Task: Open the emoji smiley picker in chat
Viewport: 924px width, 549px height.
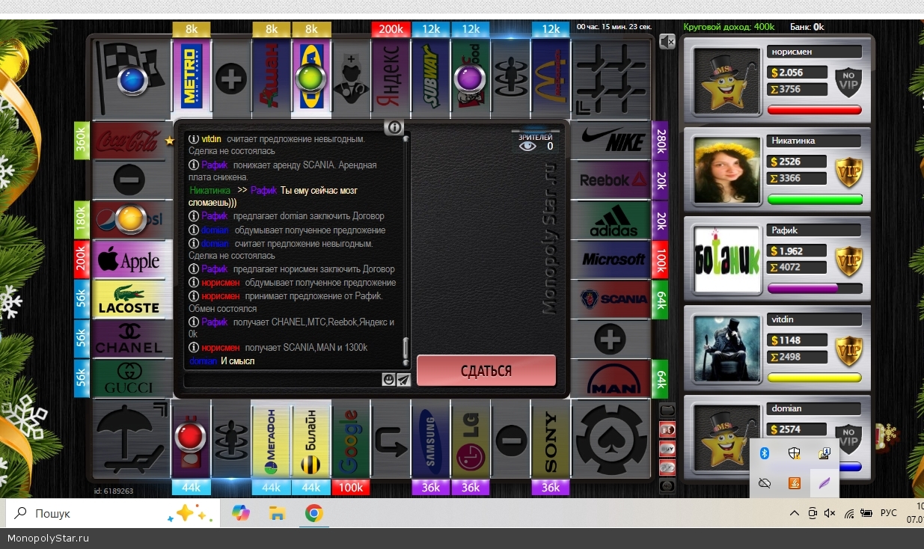Action: tap(388, 380)
